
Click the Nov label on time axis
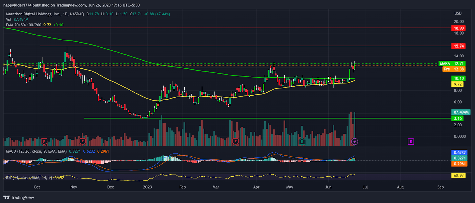(x=74, y=187)
